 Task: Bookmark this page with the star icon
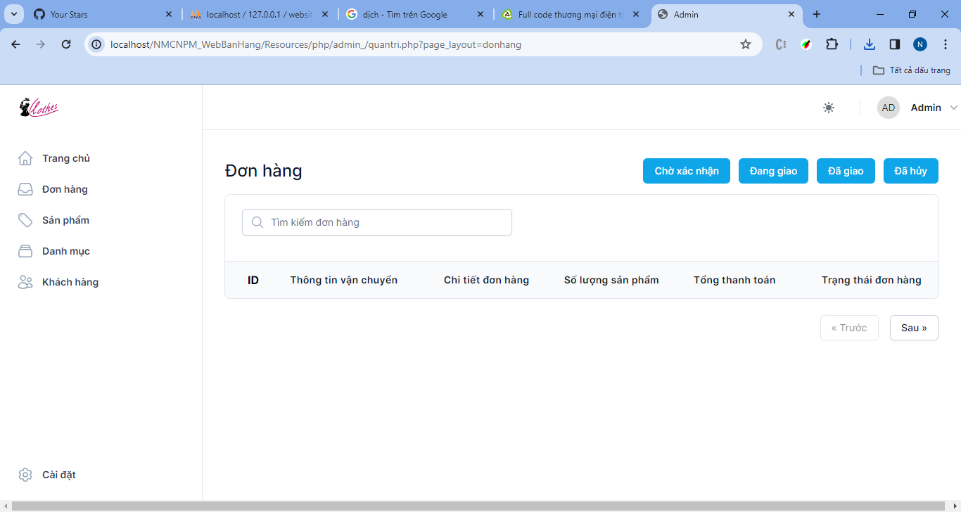[746, 44]
